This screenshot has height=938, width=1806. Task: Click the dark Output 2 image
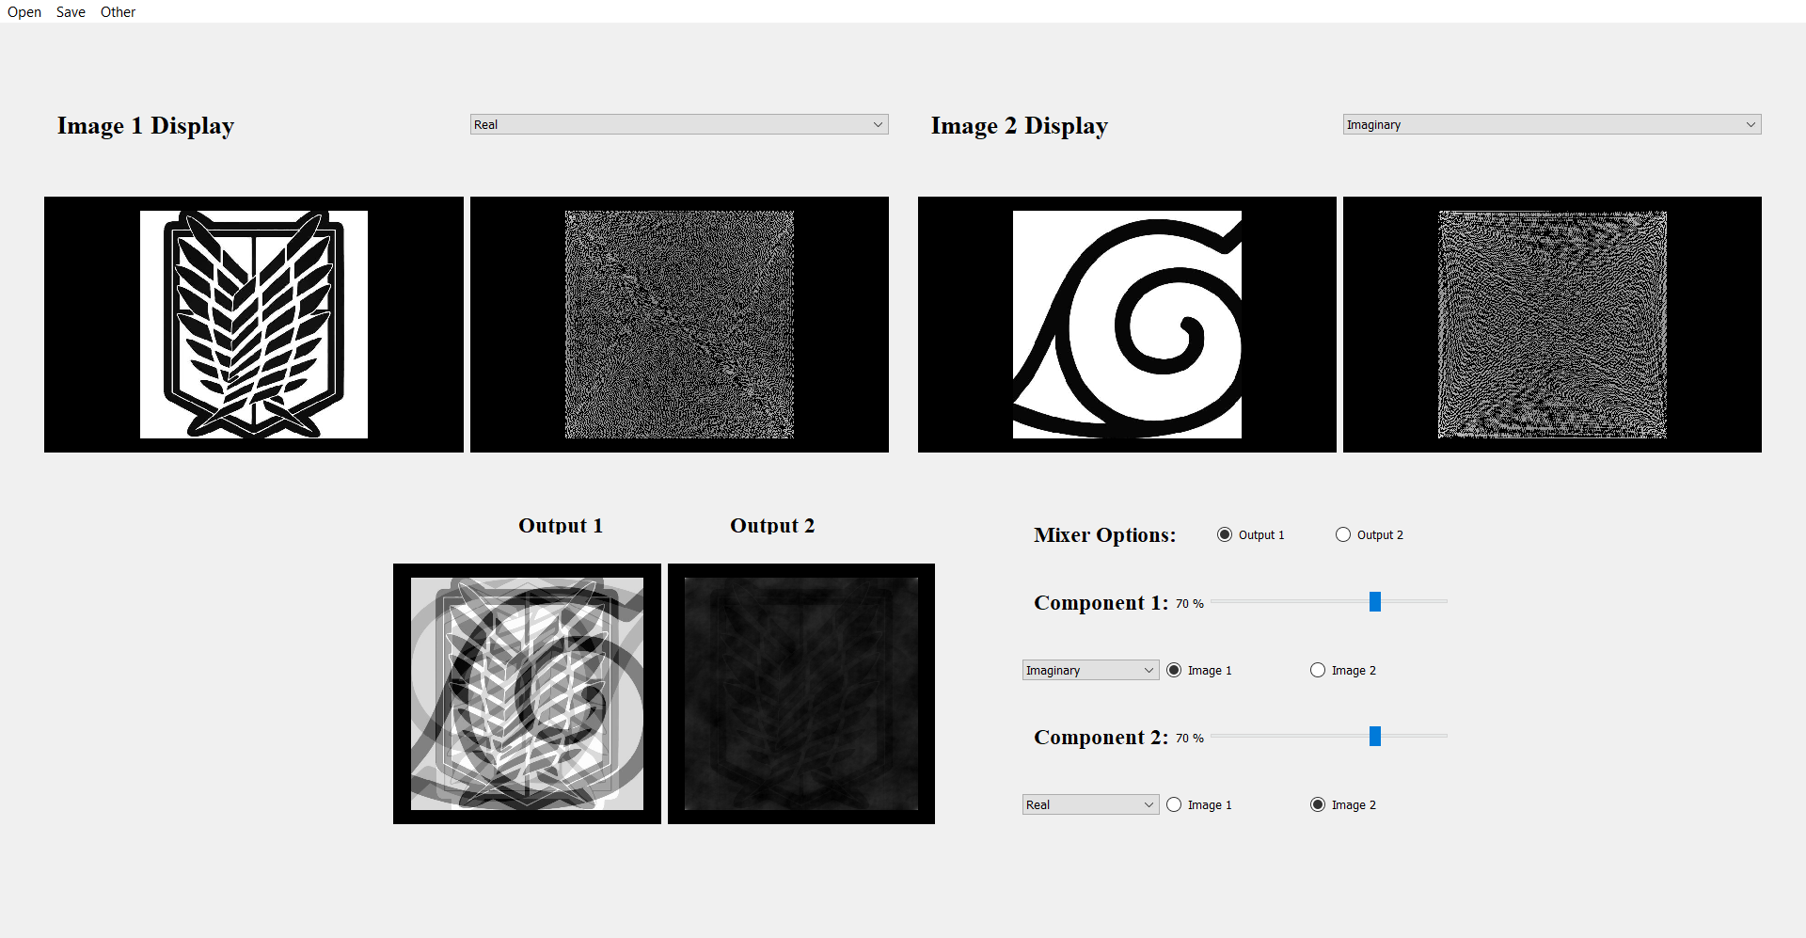[x=801, y=693]
